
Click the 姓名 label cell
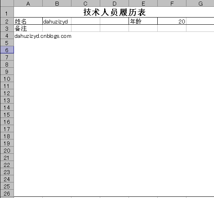tap(28, 21)
